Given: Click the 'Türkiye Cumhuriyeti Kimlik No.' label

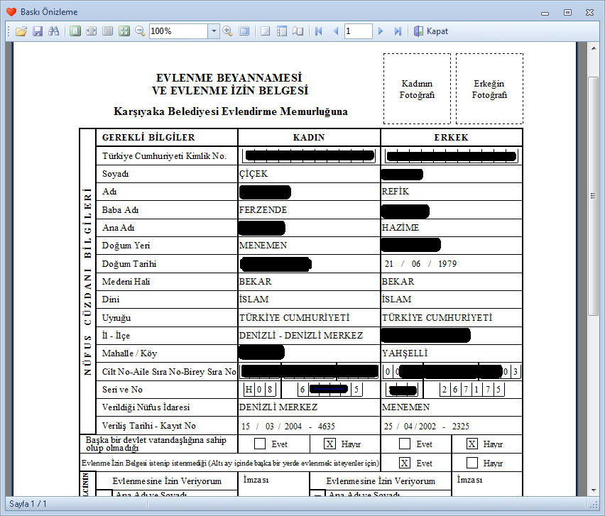Looking at the screenshot, I should (x=164, y=156).
